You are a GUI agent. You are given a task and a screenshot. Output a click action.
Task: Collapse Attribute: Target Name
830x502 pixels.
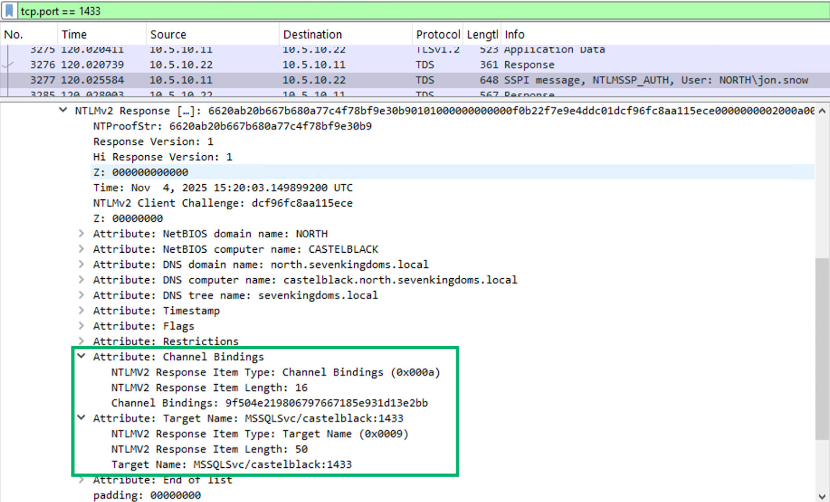[81, 418]
